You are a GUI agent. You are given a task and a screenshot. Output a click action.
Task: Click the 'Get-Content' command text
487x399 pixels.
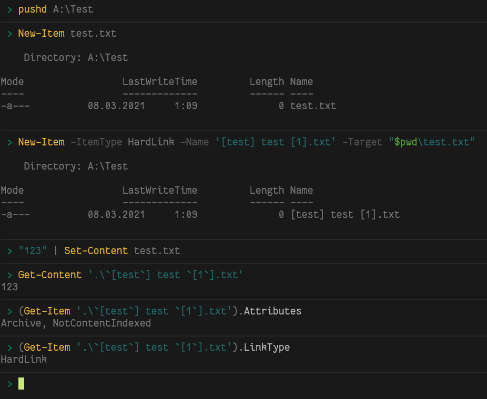(49, 275)
